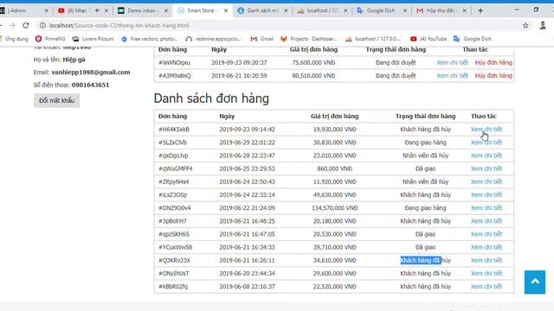
Task: Open Xem chi tiết for order #ONyIhUsT
Action: 486,273
